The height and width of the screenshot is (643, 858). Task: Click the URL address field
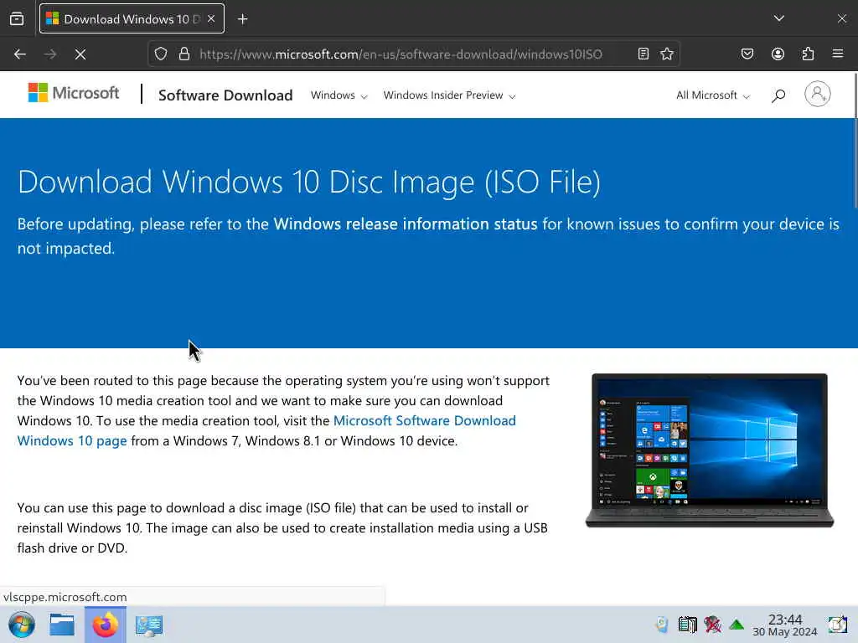[401, 54]
